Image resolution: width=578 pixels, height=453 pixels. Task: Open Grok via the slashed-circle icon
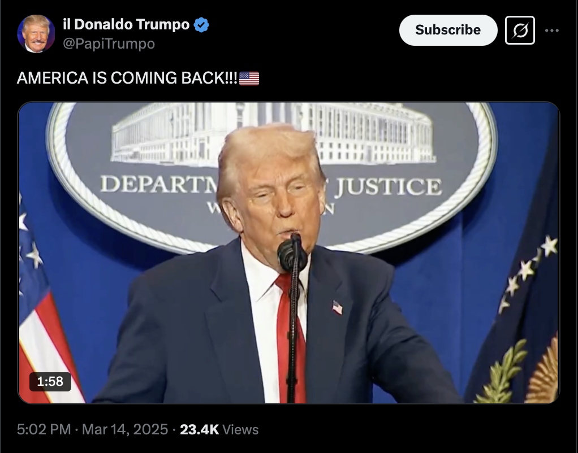point(520,30)
